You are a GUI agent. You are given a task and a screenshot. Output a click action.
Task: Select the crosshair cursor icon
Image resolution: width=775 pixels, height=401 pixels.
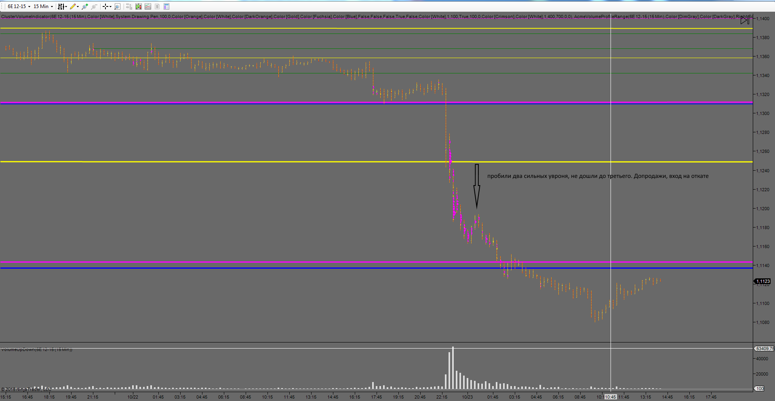(105, 6)
